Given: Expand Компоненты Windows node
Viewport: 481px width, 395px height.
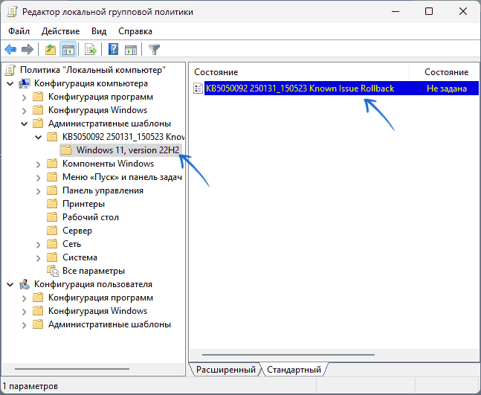Looking at the screenshot, I should point(39,164).
